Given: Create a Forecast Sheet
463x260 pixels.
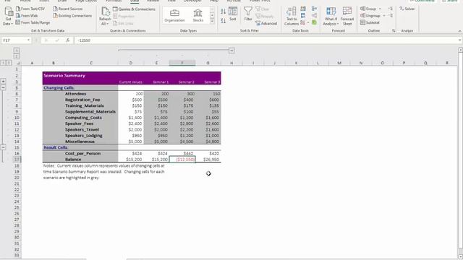Looking at the screenshot, I should (347, 16).
